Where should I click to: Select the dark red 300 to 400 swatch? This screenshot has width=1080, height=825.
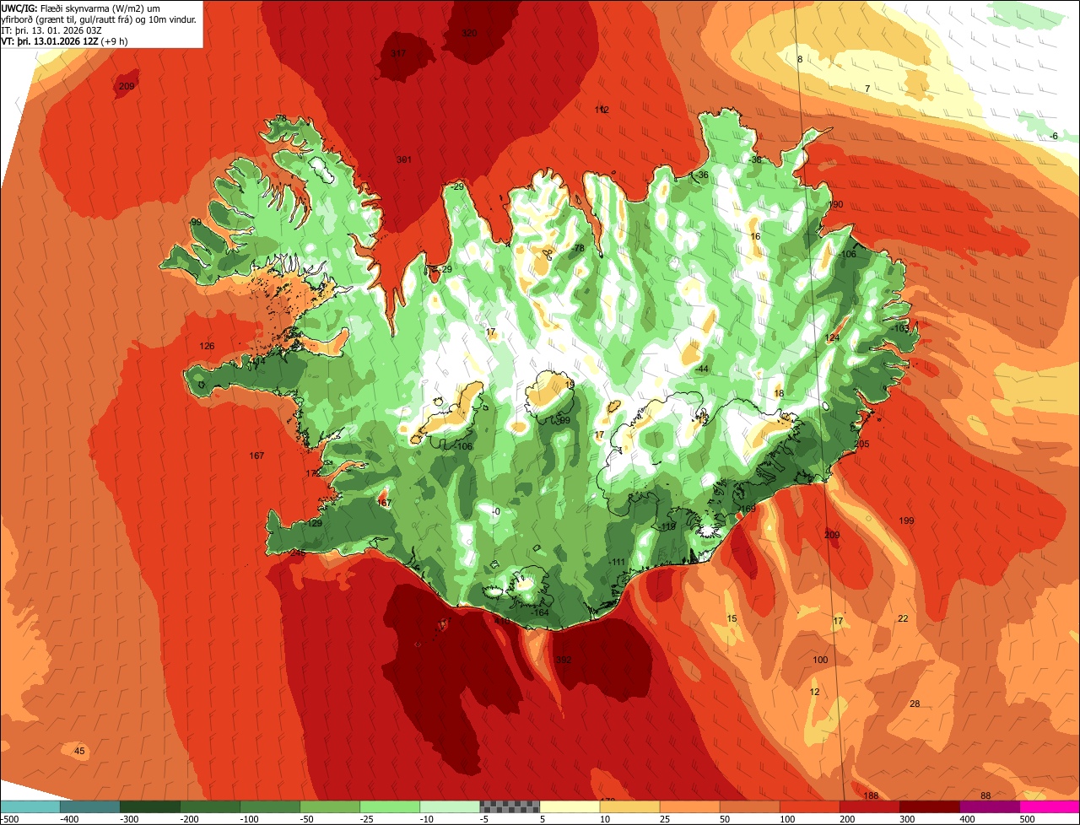[929, 806]
